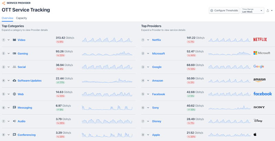Image resolution: width=275 pixels, height=141 pixels.
Task: Click the Social people icon
Action: pyautogui.click(x=14, y=67)
